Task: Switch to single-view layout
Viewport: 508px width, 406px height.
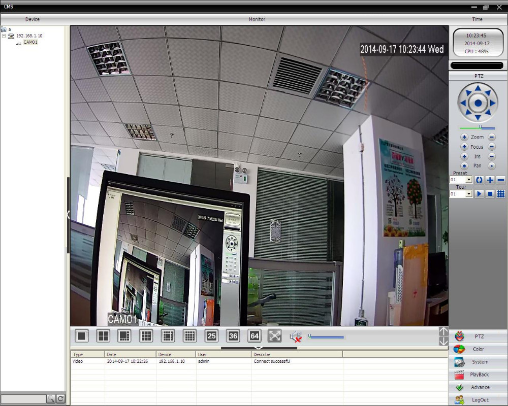Action: click(82, 335)
